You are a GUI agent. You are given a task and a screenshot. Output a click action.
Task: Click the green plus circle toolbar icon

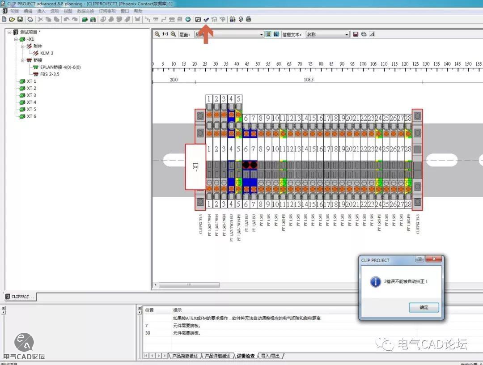[188, 19]
